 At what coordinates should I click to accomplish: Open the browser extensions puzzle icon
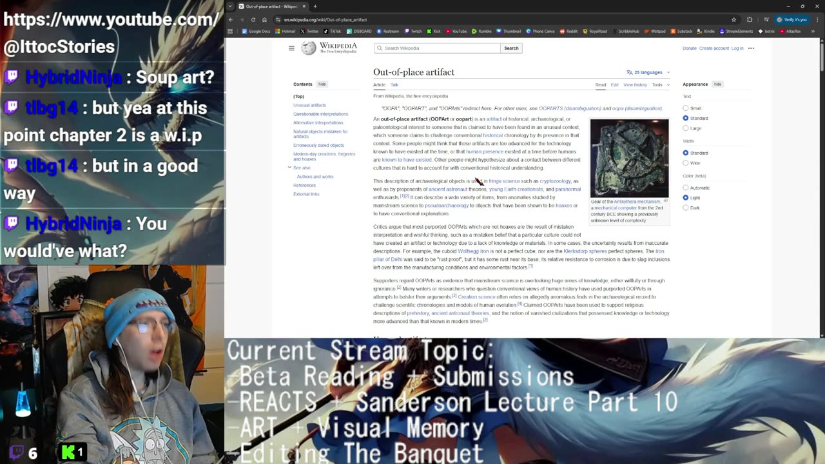click(750, 19)
